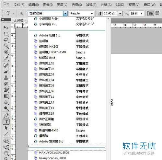
Task: Select the Rectangular Marquee tool
Action: [x=6, y=34]
